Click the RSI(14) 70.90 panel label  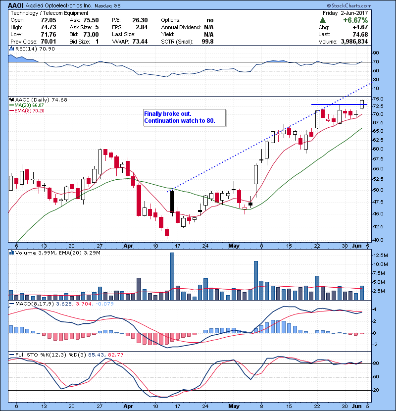tap(35, 49)
